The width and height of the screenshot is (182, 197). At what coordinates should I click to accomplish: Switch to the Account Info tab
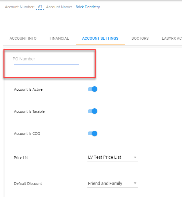tap(23, 38)
